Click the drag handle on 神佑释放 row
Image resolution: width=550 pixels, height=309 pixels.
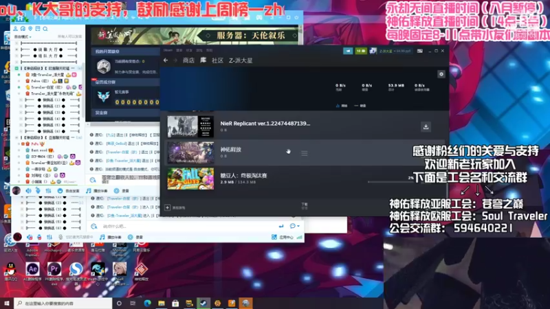click(x=305, y=153)
